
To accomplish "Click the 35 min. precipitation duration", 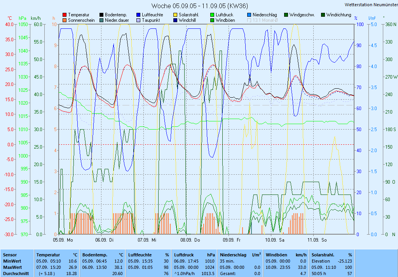I will tap(227, 261).
